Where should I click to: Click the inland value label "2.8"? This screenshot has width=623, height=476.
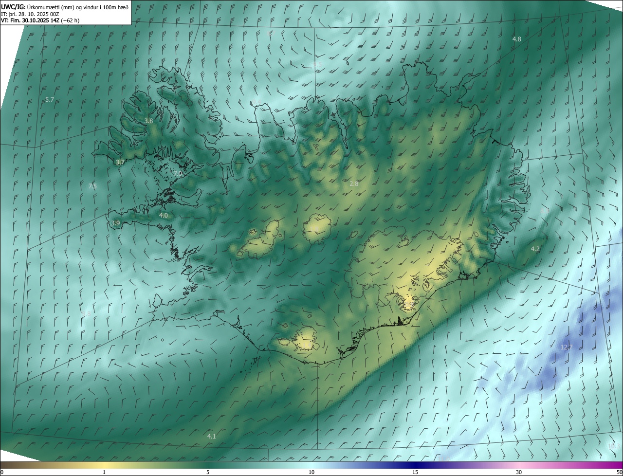coord(354,183)
